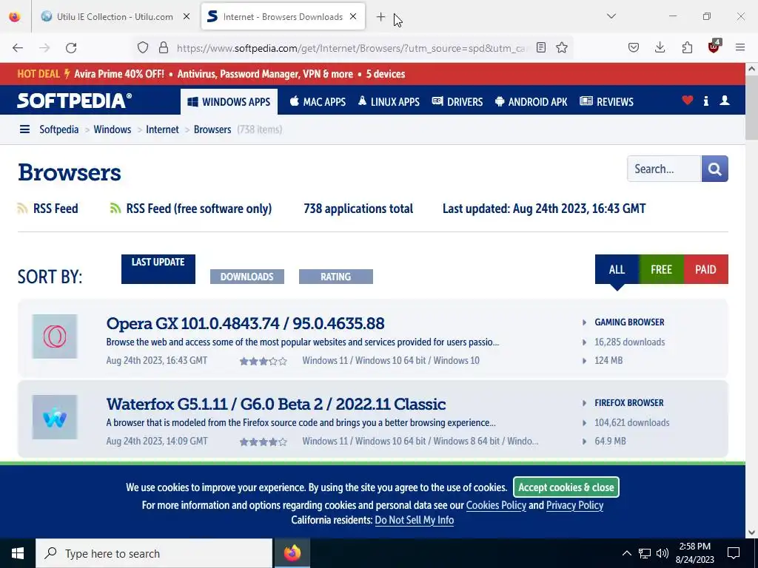Open the uBlock Origin extension icon
The width and height of the screenshot is (758, 568).
714,47
